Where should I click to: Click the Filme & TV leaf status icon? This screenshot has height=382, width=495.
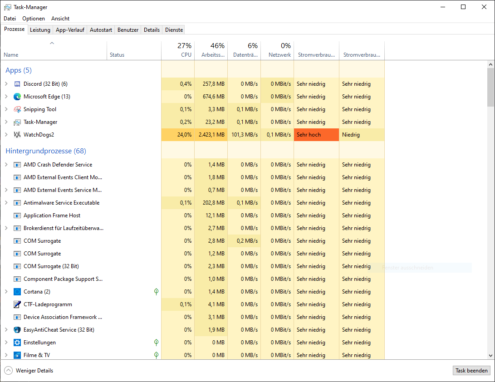tap(156, 355)
